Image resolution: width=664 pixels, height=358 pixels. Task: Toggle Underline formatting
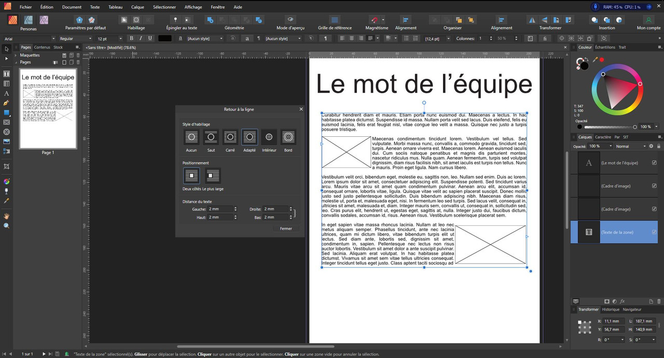click(150, 38)
